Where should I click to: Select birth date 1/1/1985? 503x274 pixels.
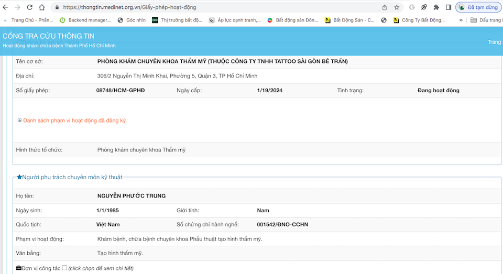[x=107, y=211]
